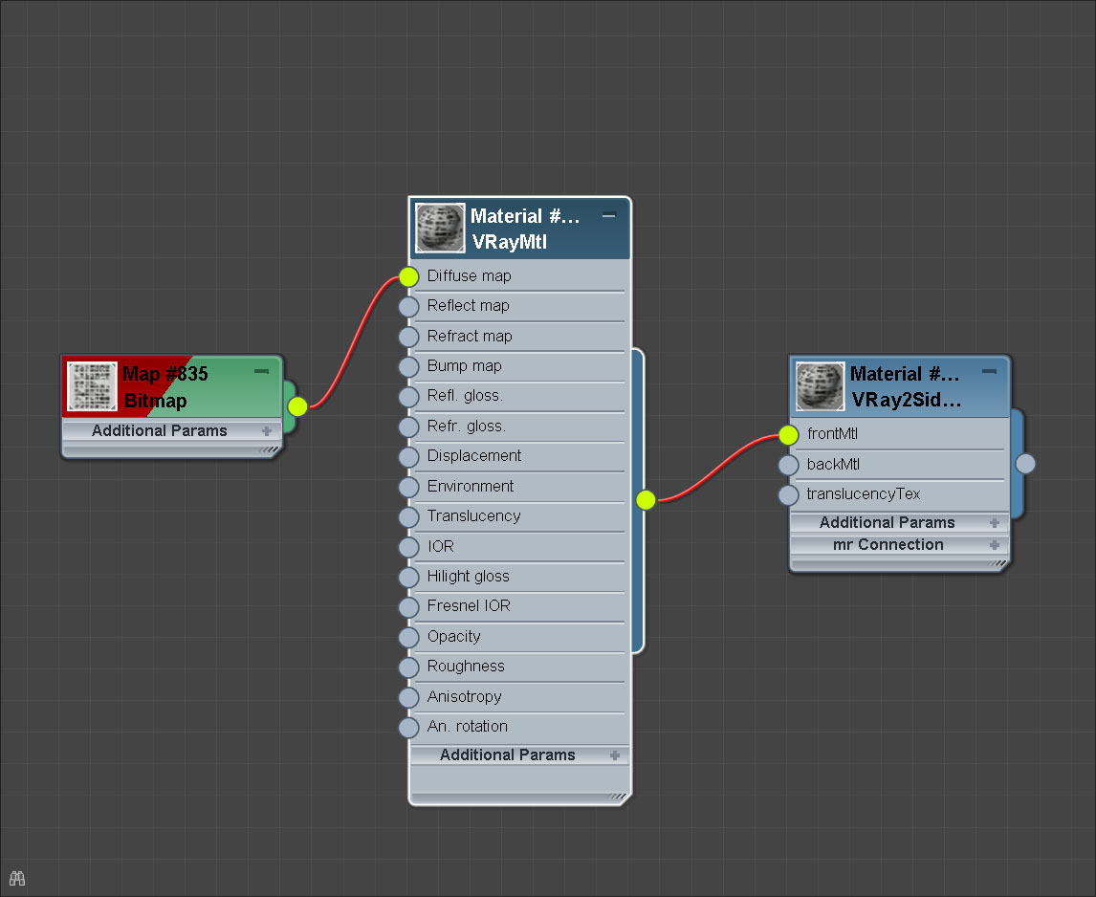1096x897 pixels.
Task: Select the Environment slot label
Action: coord(471,486)
